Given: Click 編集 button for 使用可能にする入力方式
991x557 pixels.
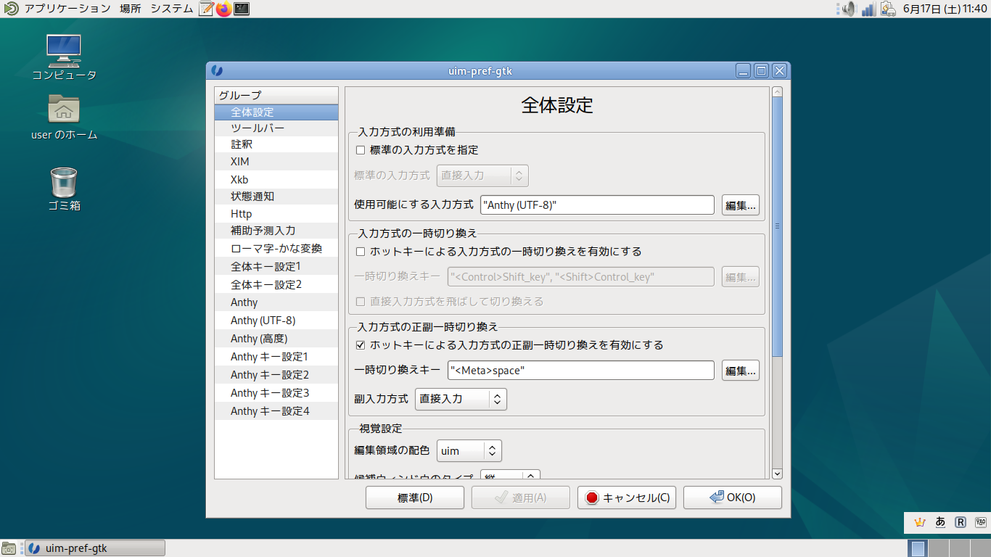Looking at the screenshot, I should [x=741, y=205].
